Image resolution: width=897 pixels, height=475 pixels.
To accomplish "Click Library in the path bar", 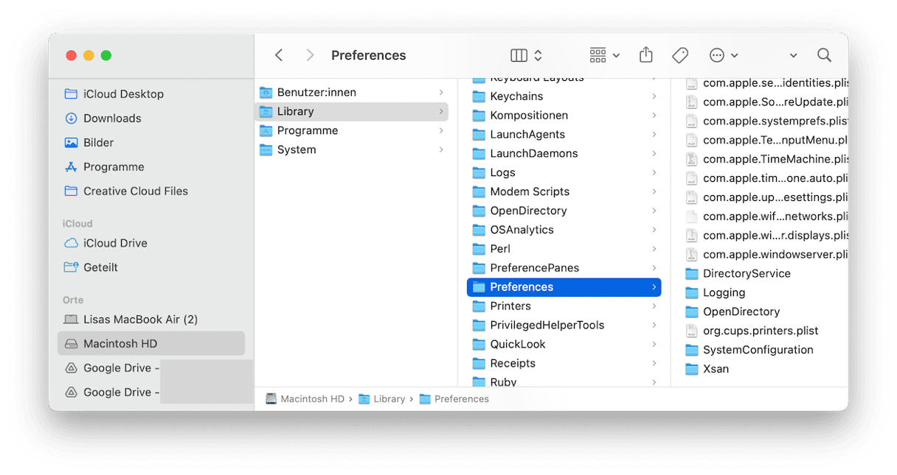I will coord(382,399).
